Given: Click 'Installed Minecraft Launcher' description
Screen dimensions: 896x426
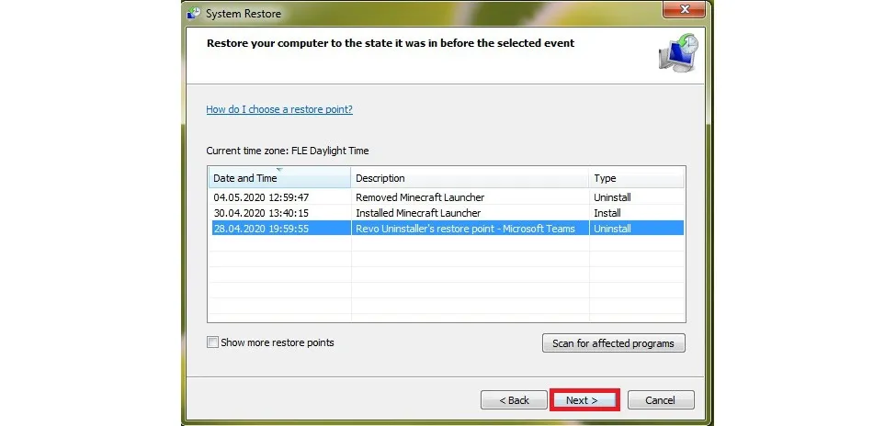Looking at the screenshot, I should [x=418, y=213].
